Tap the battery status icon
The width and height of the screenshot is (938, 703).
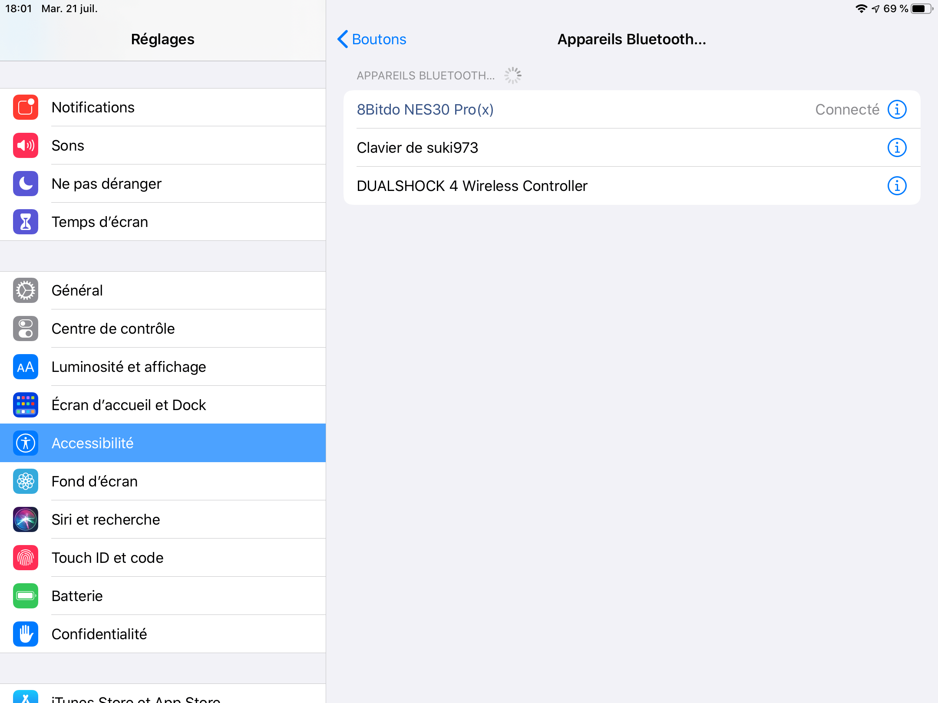pos(921,9)
